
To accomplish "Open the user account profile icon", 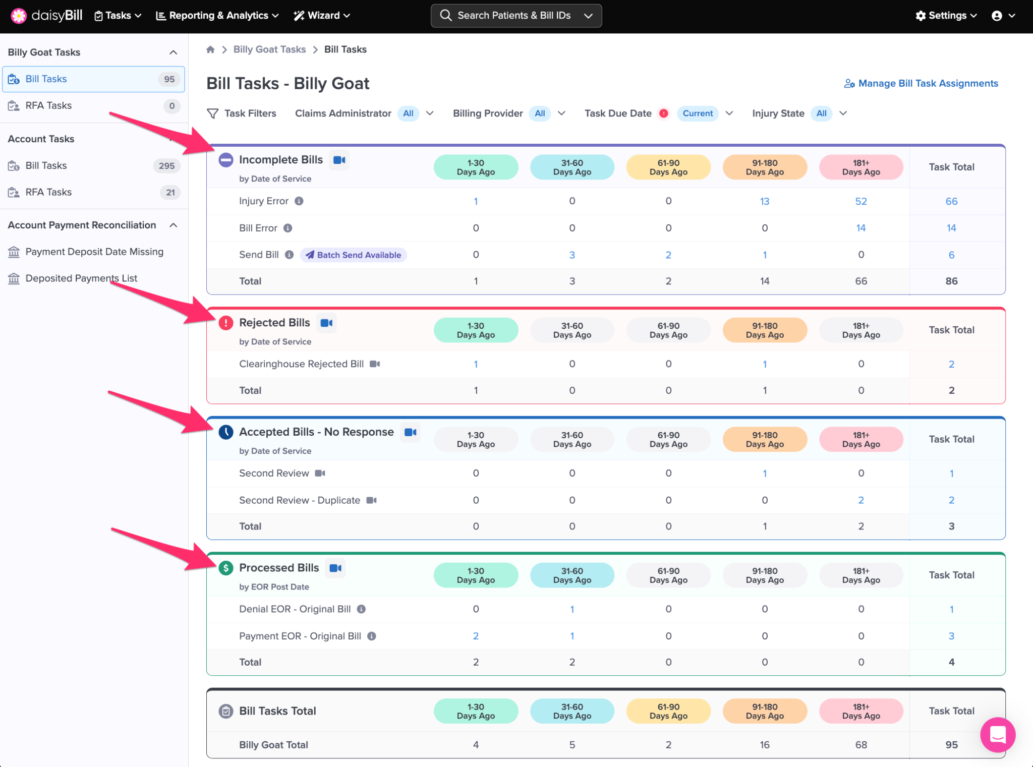I will [x=997, y=16].
